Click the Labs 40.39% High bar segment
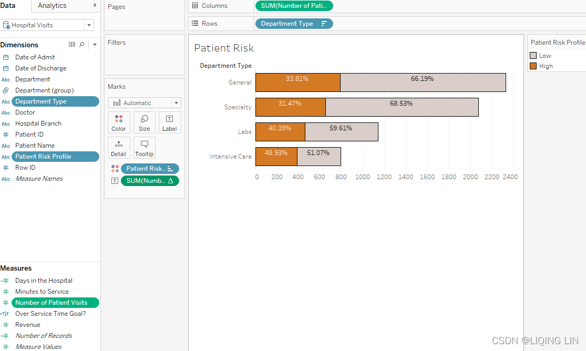This screenshot has width=586, height=351. point(280,132)
